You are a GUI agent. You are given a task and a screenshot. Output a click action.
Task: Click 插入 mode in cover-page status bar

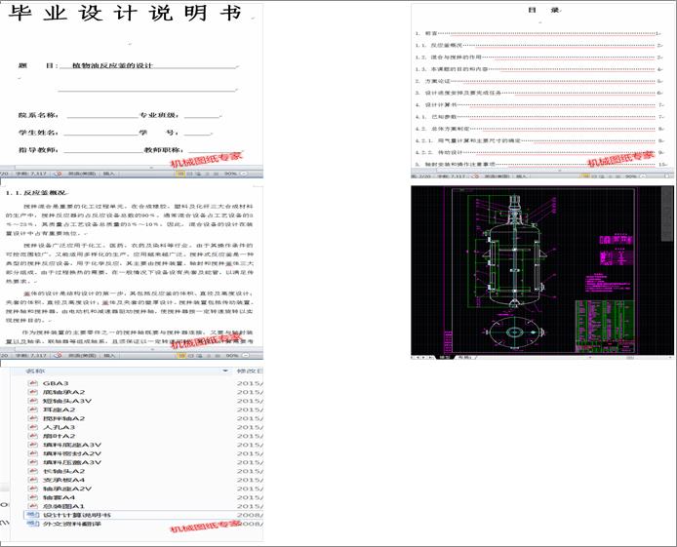pos(109,174)
